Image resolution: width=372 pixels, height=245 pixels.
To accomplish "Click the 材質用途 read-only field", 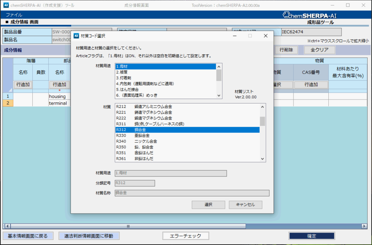I will pos(171,173).
